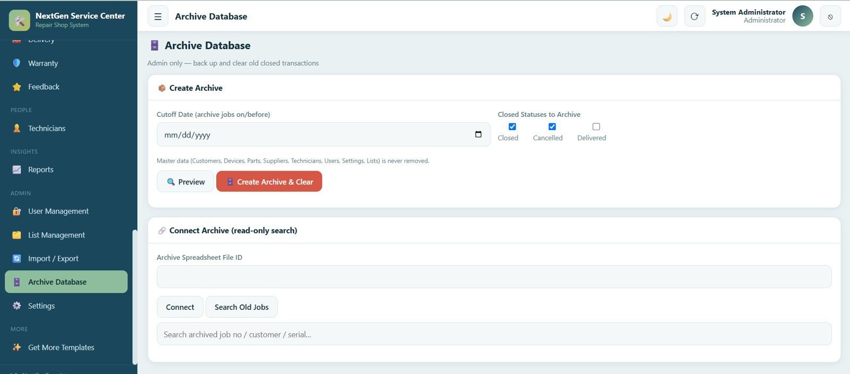This screenshot has height=374, width=850.
Task: Click the package icon next to Create Archive
Action: [x=162, y=88]
